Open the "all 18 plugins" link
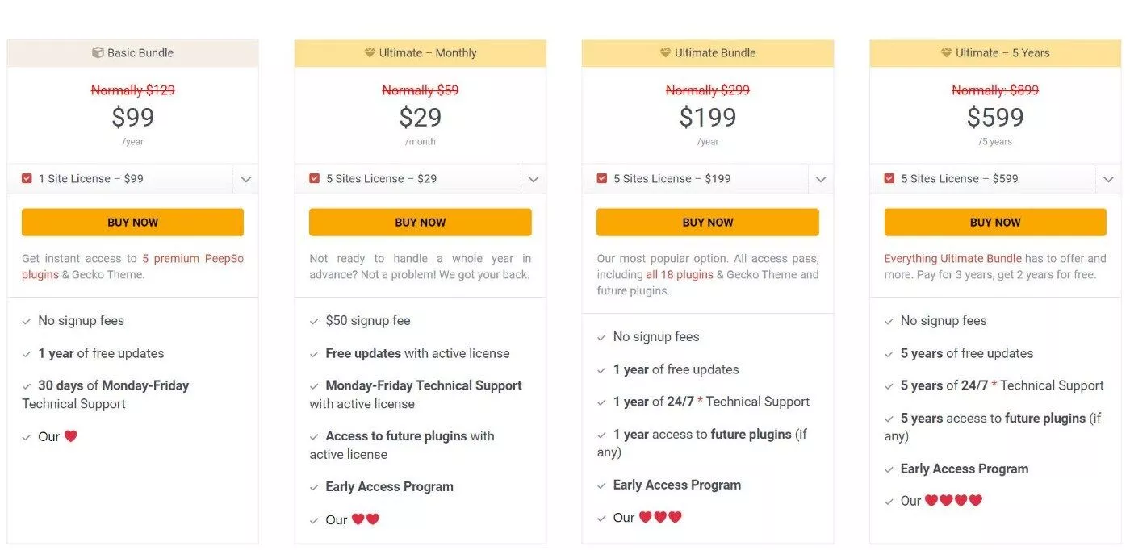 tap(680, 275)
